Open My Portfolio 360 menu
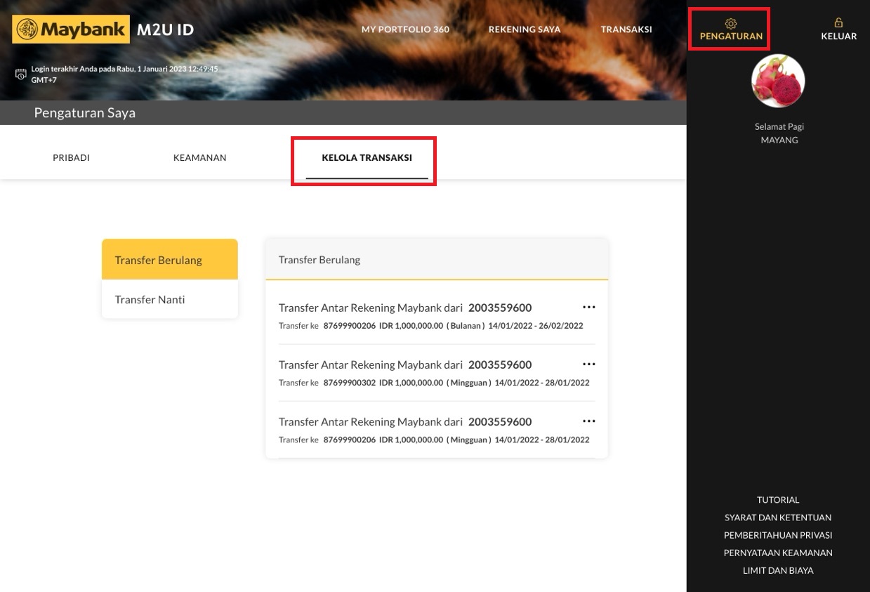This screenshot has height=592, width=870. (405, 29)
